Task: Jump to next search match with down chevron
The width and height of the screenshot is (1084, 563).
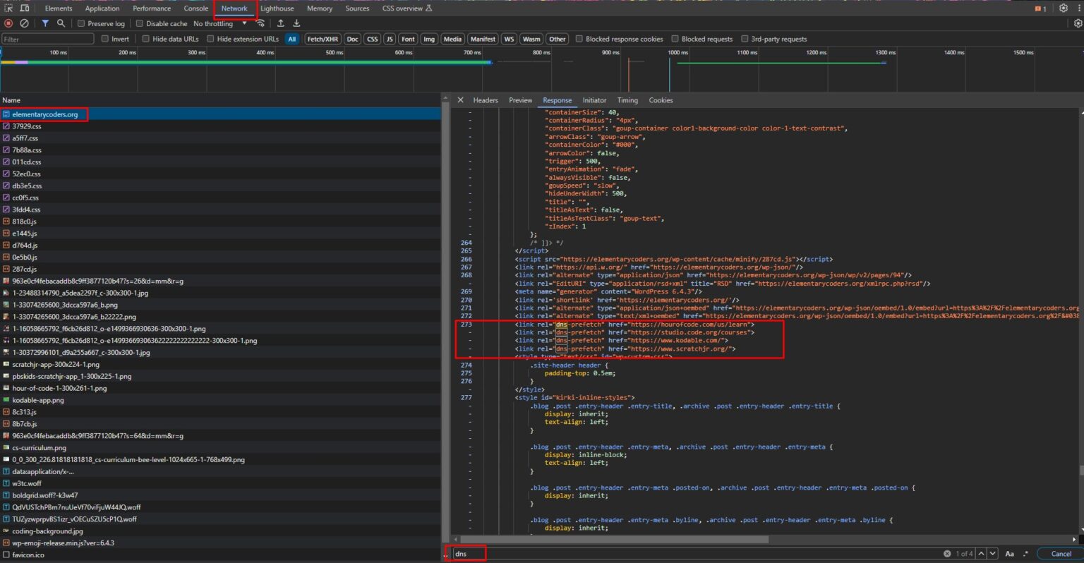Action: [x=992, y=553]
